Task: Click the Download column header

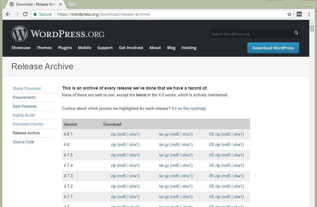Action: coord(112,124)
